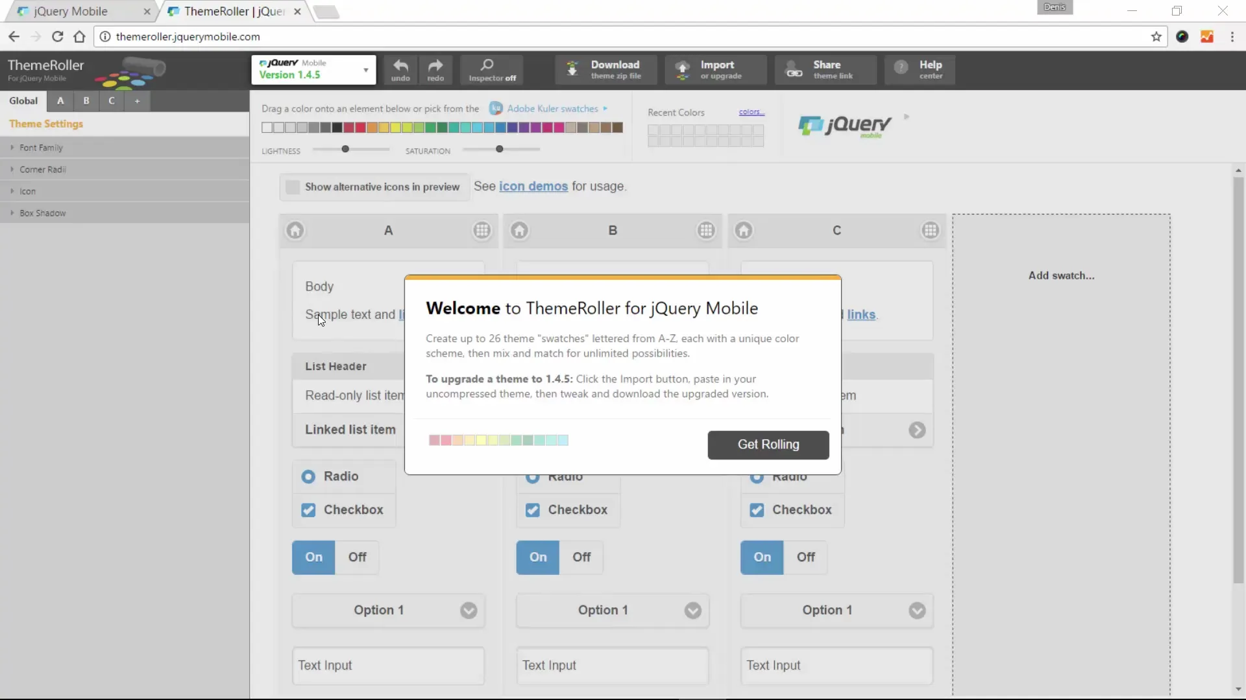This screenshot has height=700, width=1246.
Task: Pick the white color swatch in palette
Action: 267,128
